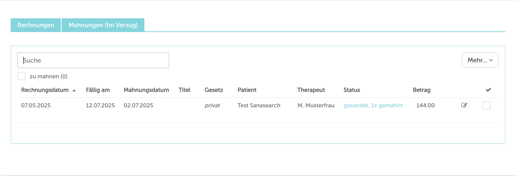The height and width of the screenshot is (176, 518).
Task: Click the sort arrow next to Rechnungsdatum
Action: (x=74, y=90)
